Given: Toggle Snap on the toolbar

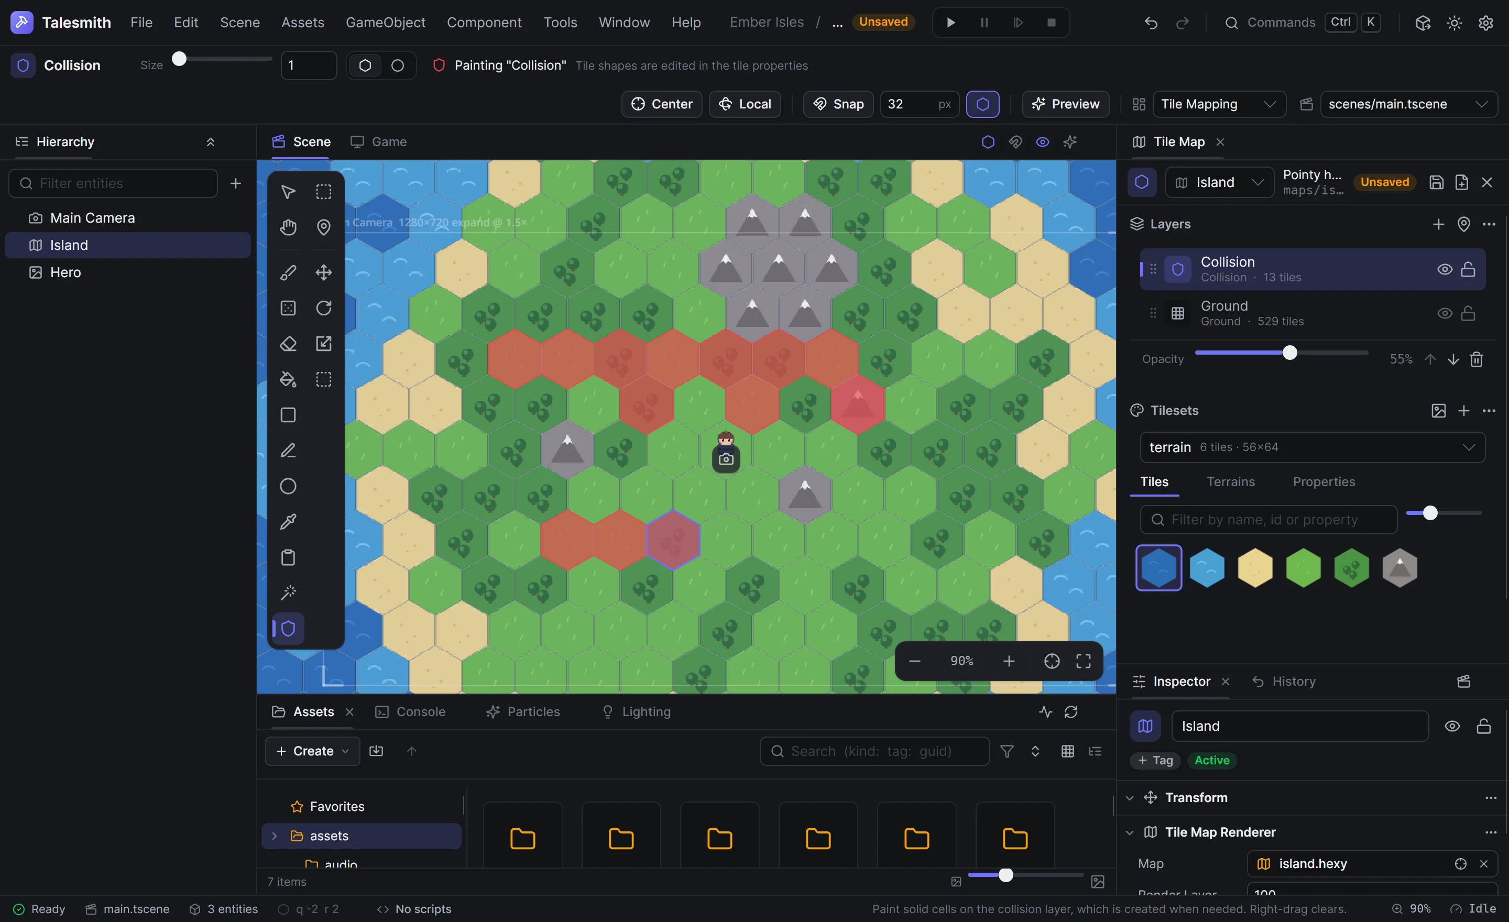Looking at the screenshot, I should [838, 104].
